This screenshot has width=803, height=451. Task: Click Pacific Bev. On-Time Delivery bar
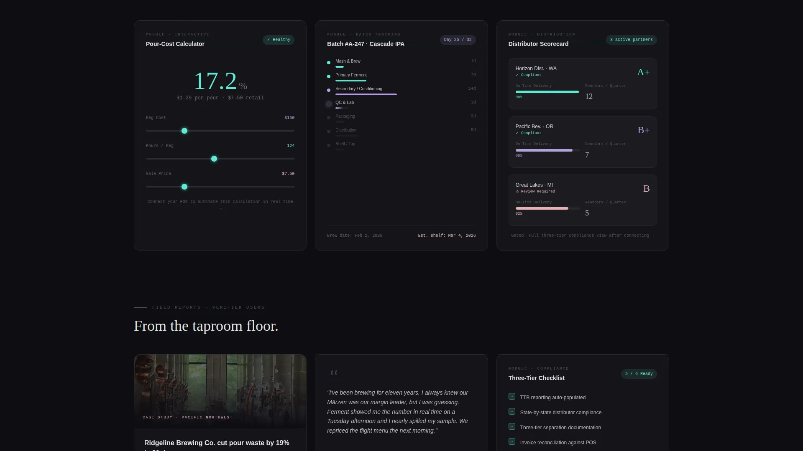[x=547, y=150]
